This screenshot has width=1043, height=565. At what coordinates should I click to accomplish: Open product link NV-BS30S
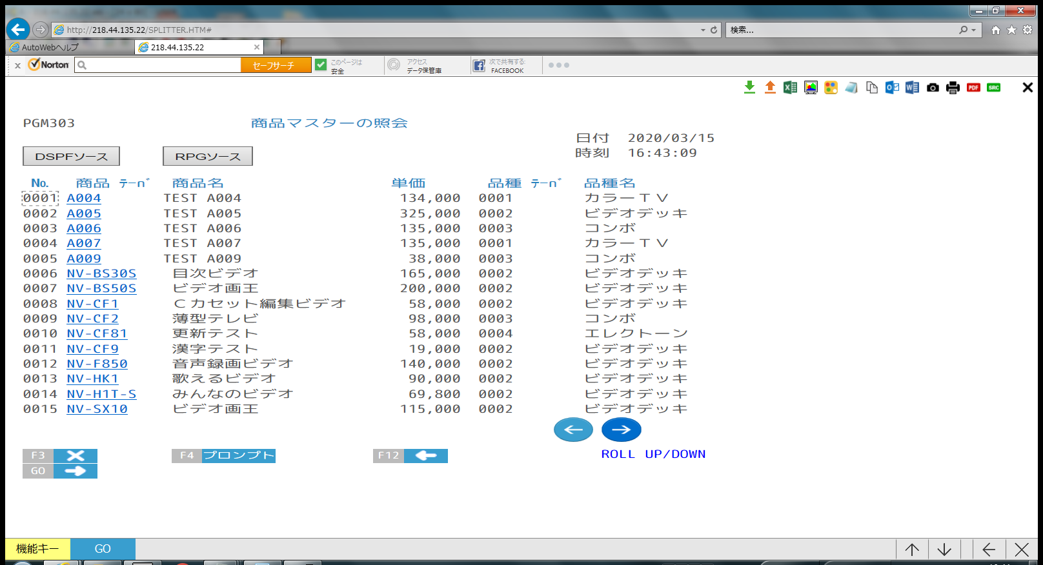[101, 273]
